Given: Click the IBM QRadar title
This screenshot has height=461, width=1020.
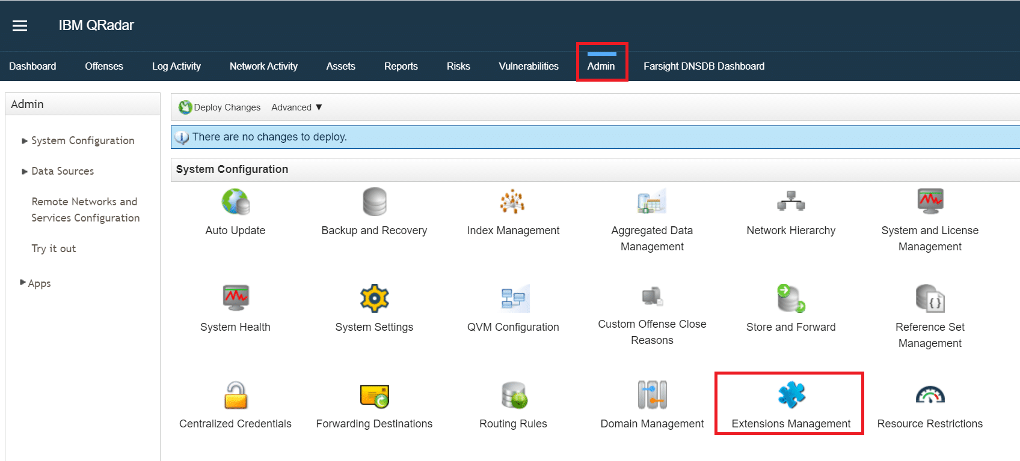Looking at the screenshot, I should coord(96,25).
